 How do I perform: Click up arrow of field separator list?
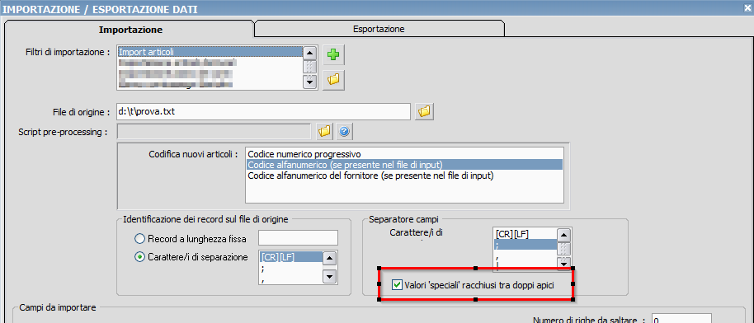[x=563, y=235]
